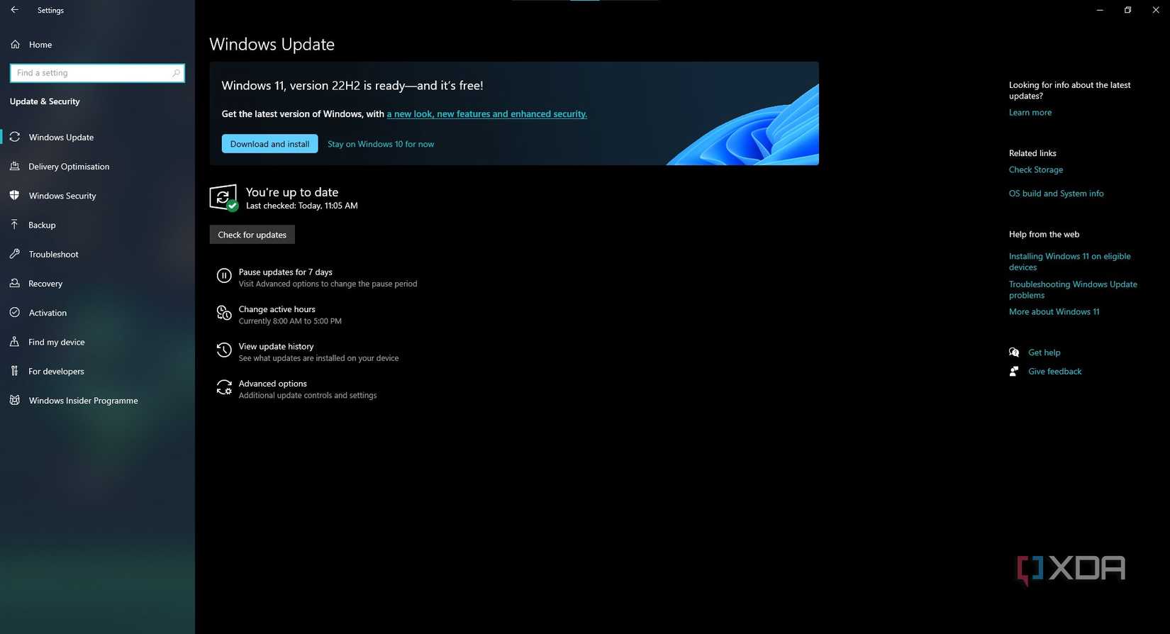Open OS build and System info link
The height and width of the screenshot is (634, 1170).
(x=1057, y=194)
